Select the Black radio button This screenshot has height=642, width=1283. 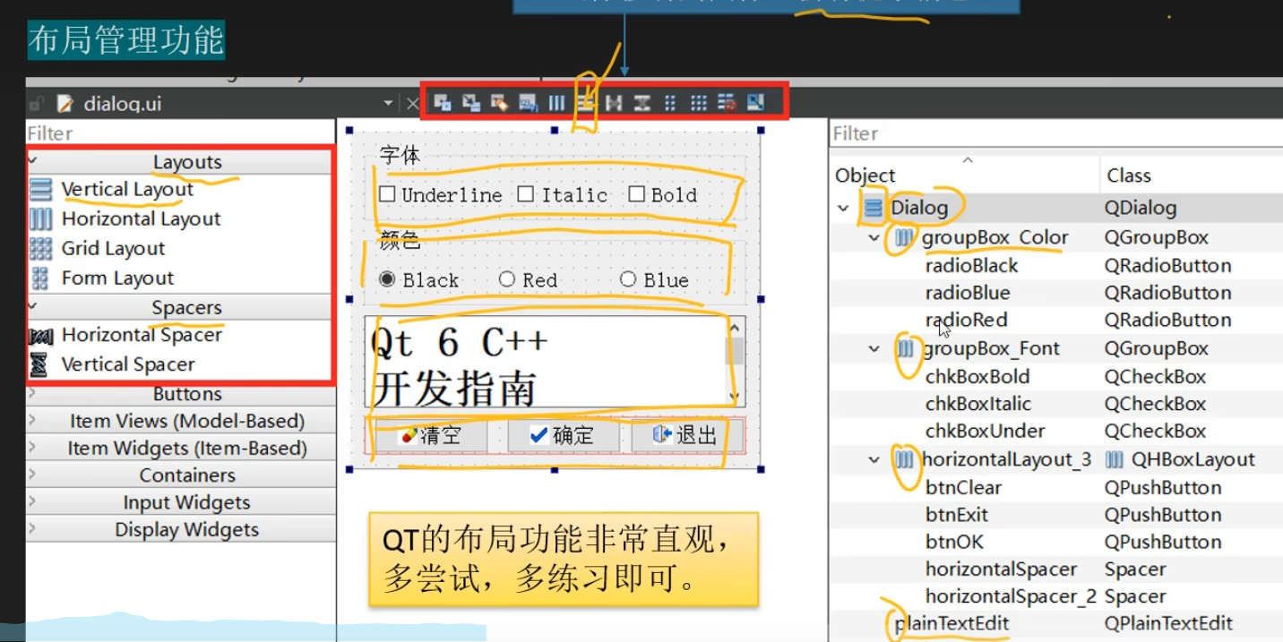pyautogui.click(x=387, y=279)
